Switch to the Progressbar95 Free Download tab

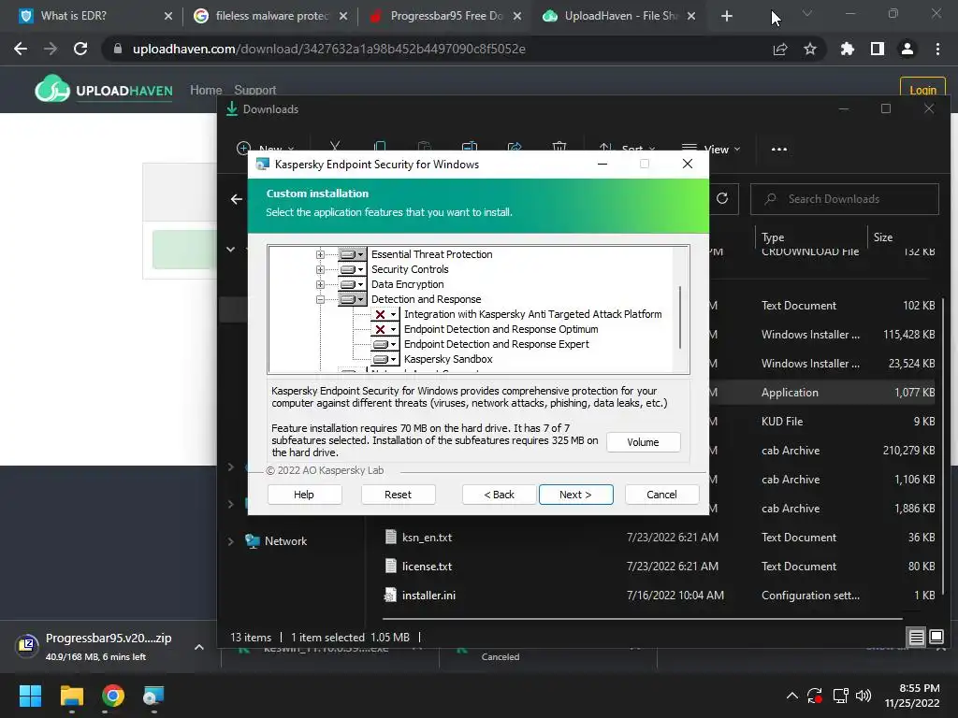tap(446, 16)
